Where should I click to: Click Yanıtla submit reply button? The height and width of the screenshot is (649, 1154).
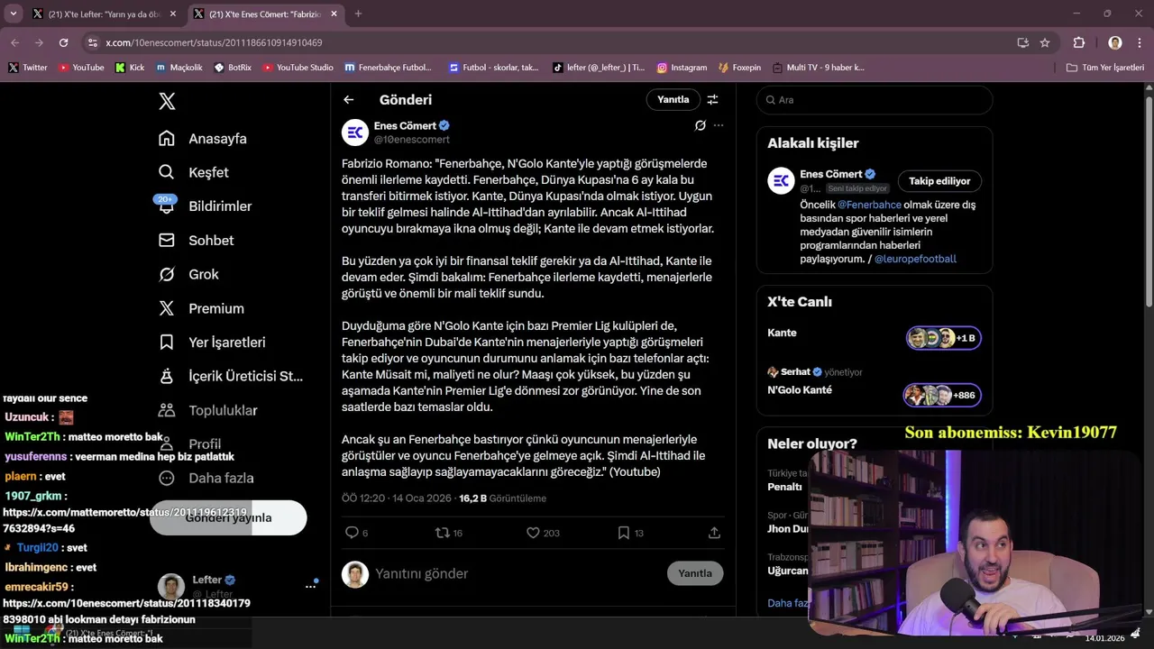pyautogui.click(x=695, y=573)
